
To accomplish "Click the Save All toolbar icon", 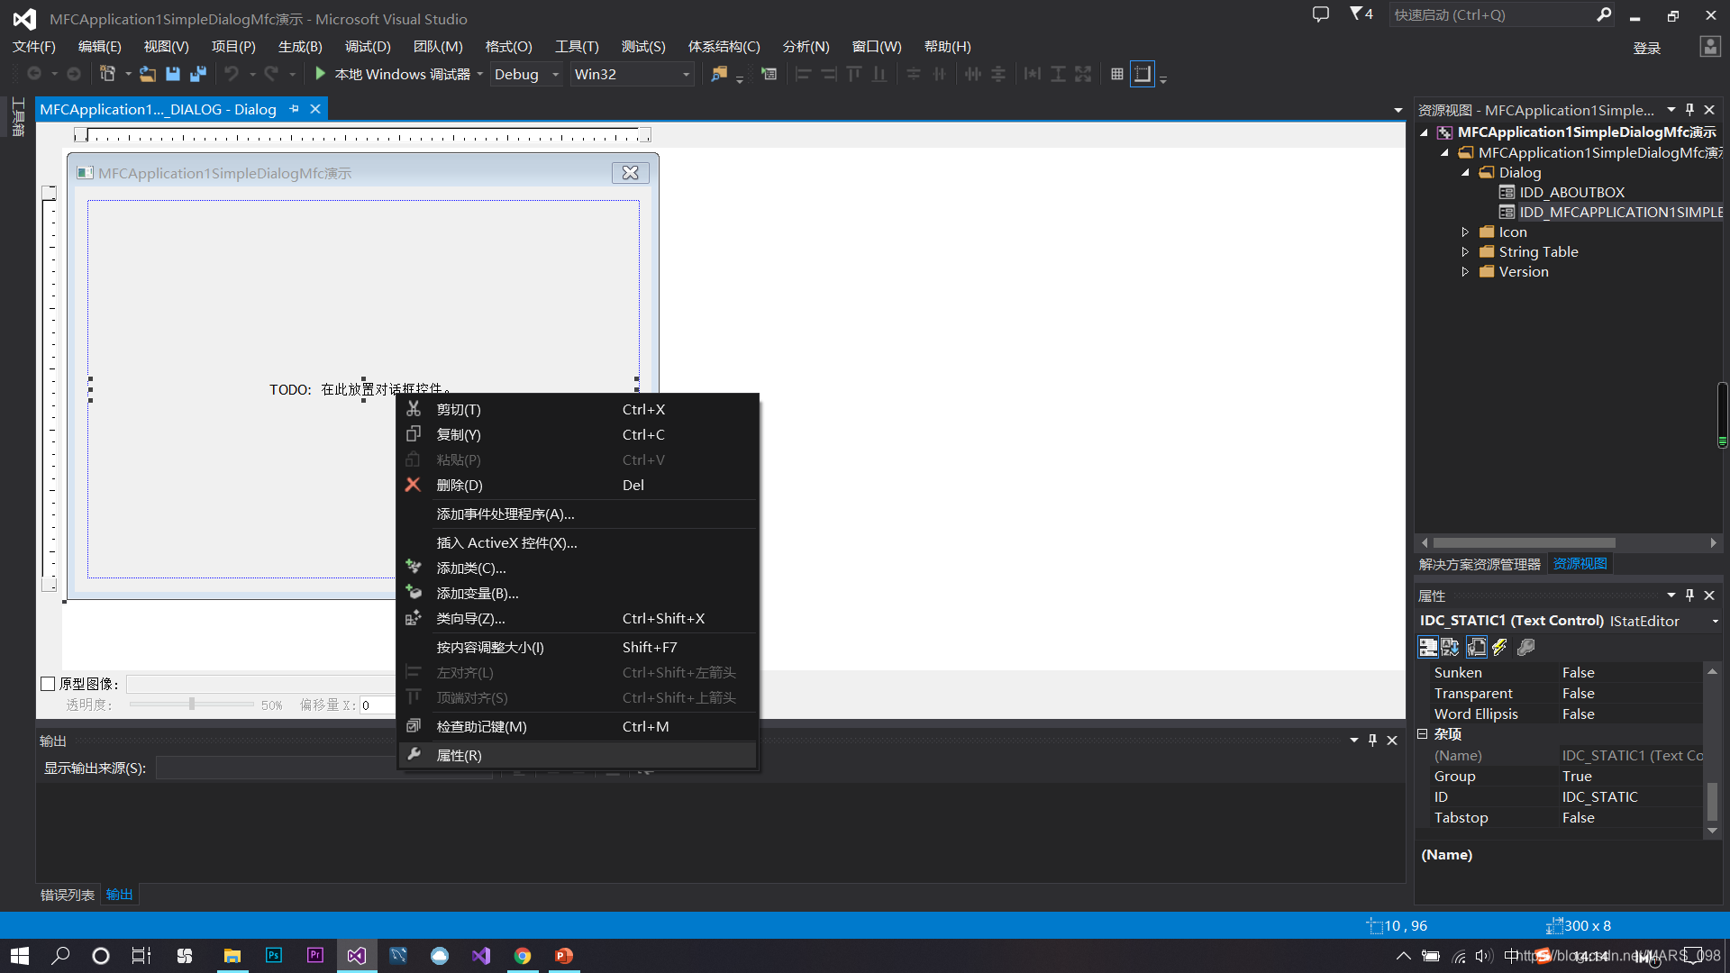I will point(198,74).
